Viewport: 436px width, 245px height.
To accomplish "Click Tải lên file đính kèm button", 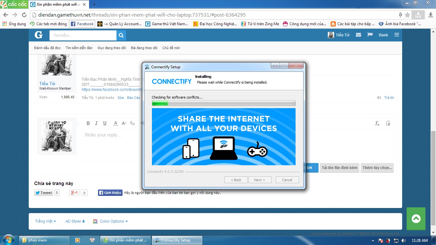I will (339, 168).
